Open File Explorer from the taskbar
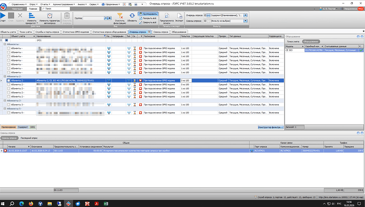The width and height of the screenshot is (365, 207). click(50, 204)
